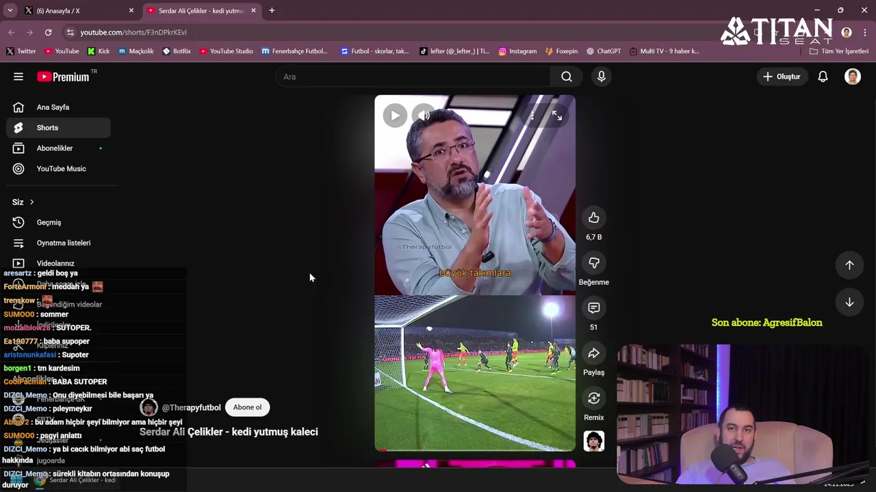Screen dimensions: 876x492
Task: Open the Tüm Yer İşaretleri folder
Action: point(838,51)
